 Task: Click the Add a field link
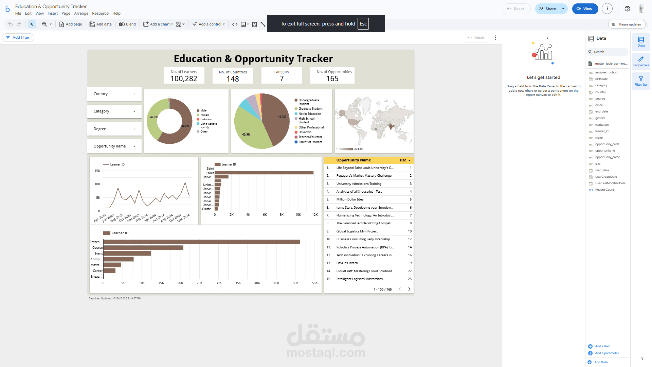tap(603, 346)
